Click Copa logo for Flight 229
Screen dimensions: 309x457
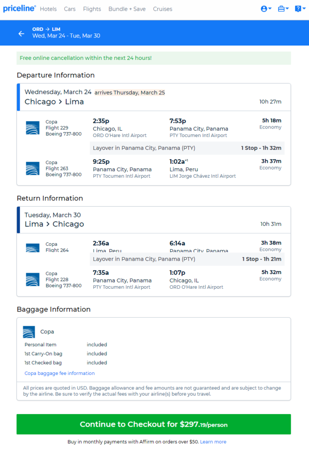[33, 128]
